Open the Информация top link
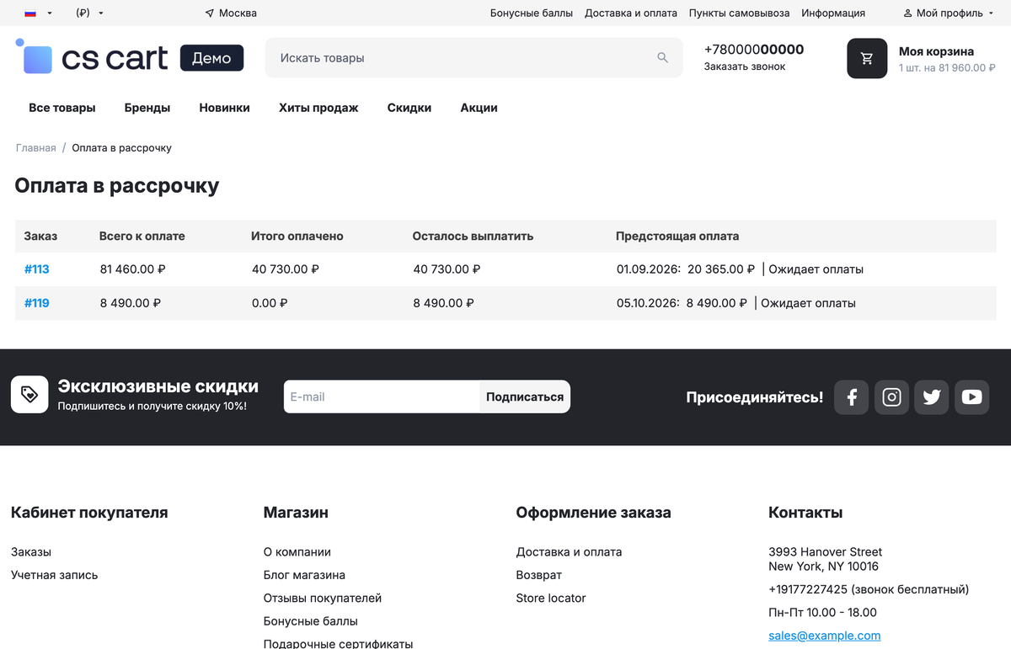 coord(833,13)
